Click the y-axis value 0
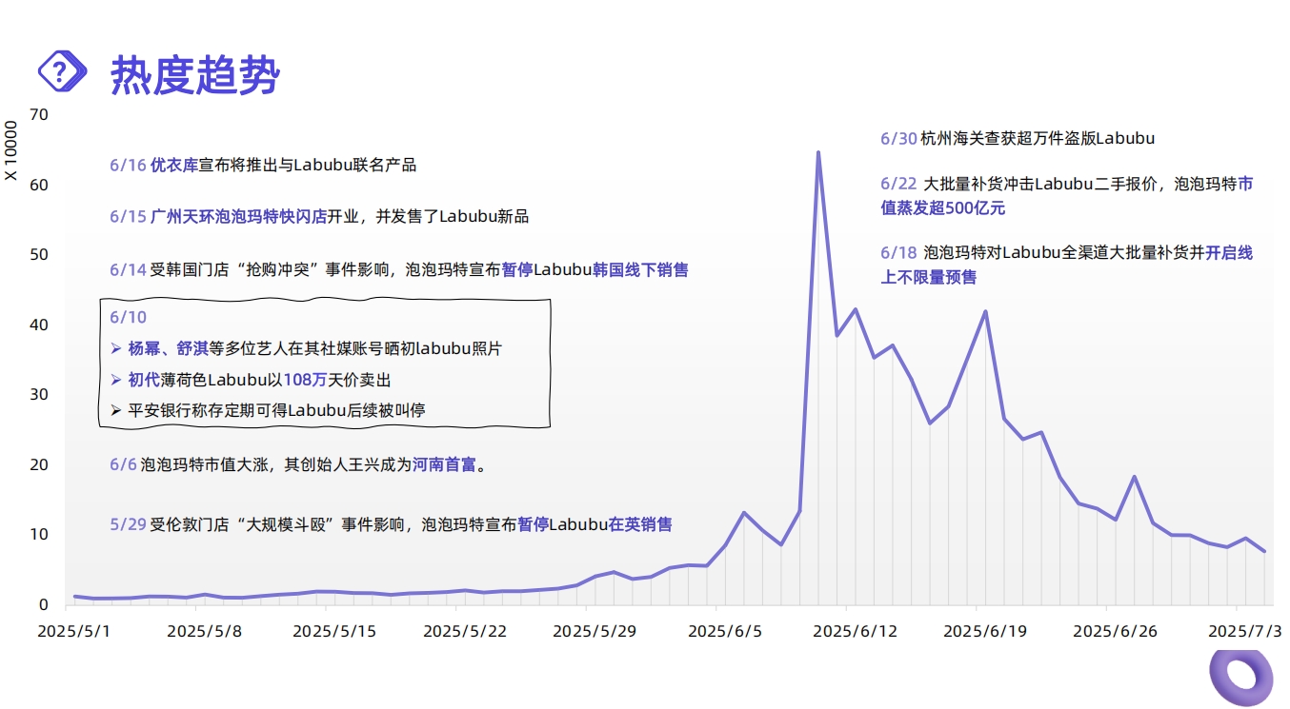The width and height of the screenshot is (1290, 709). pyautogui.click(x=44, y=604)
